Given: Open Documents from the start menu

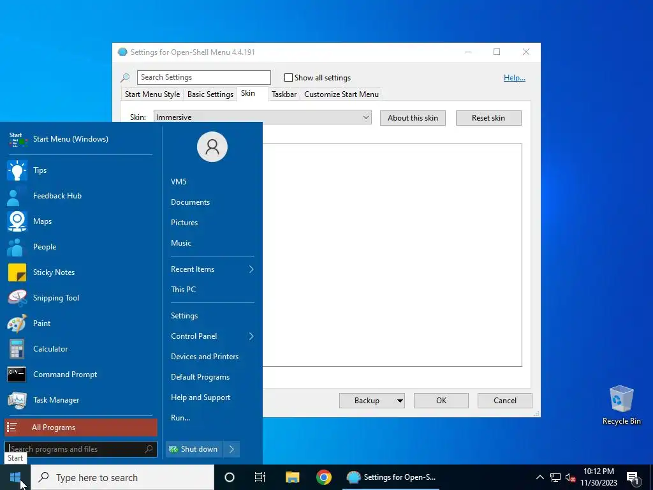Looking at the screenshot, I should 190,202.
